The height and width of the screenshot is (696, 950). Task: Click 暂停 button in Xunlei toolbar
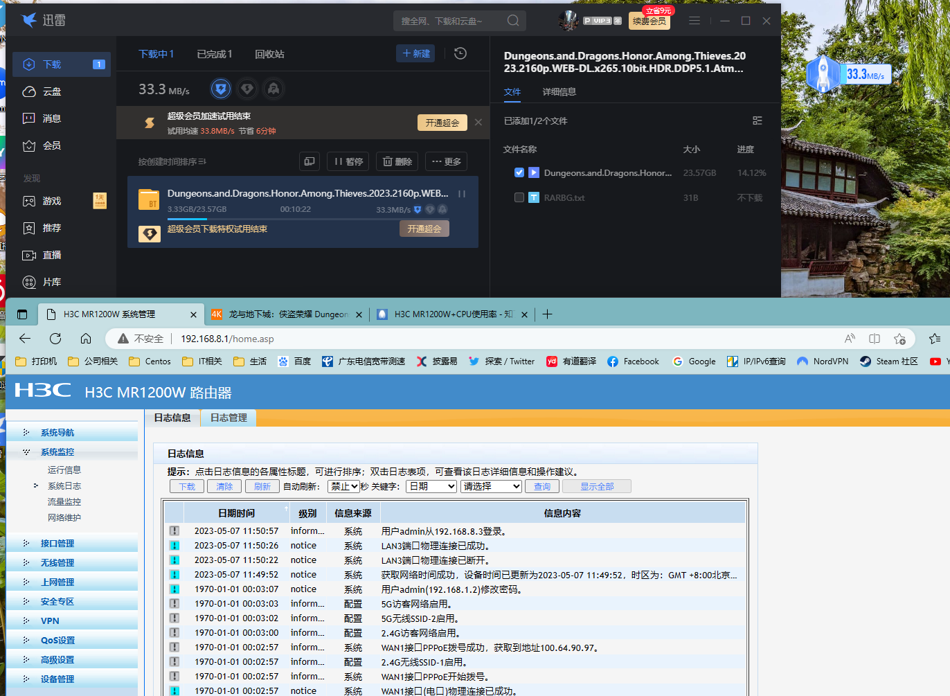tap(348, 161)
